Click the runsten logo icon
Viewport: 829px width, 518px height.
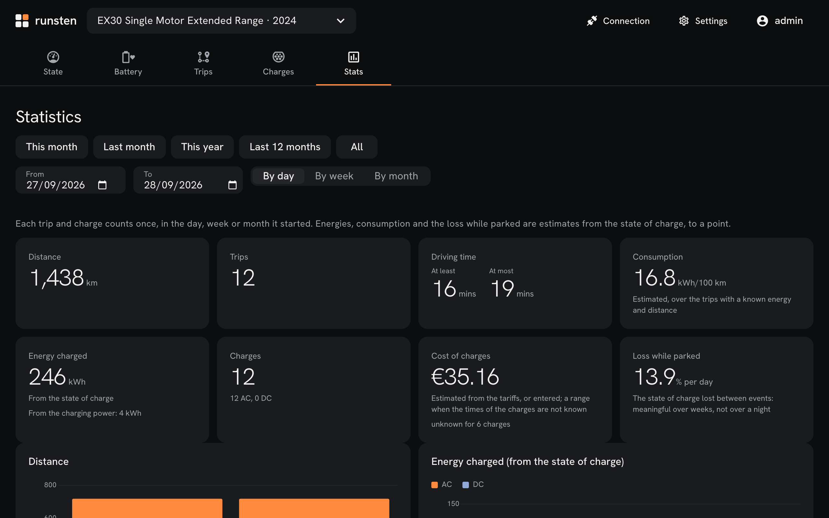[x=22, y=20]
